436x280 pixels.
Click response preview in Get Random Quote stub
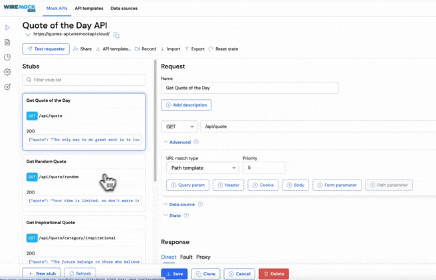coord(84,201)
